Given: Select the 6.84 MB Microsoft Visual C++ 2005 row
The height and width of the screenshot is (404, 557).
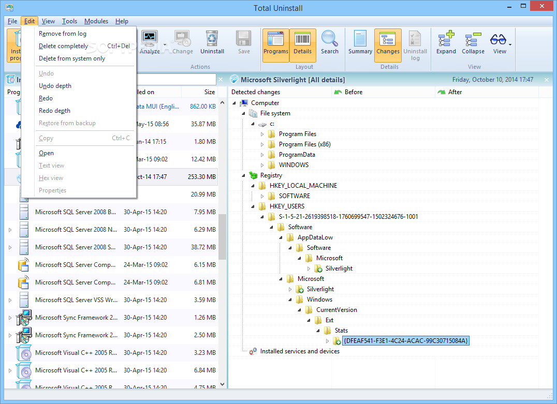Looking at the screenshot, I should pyautogui.click(x=111, y=370).
